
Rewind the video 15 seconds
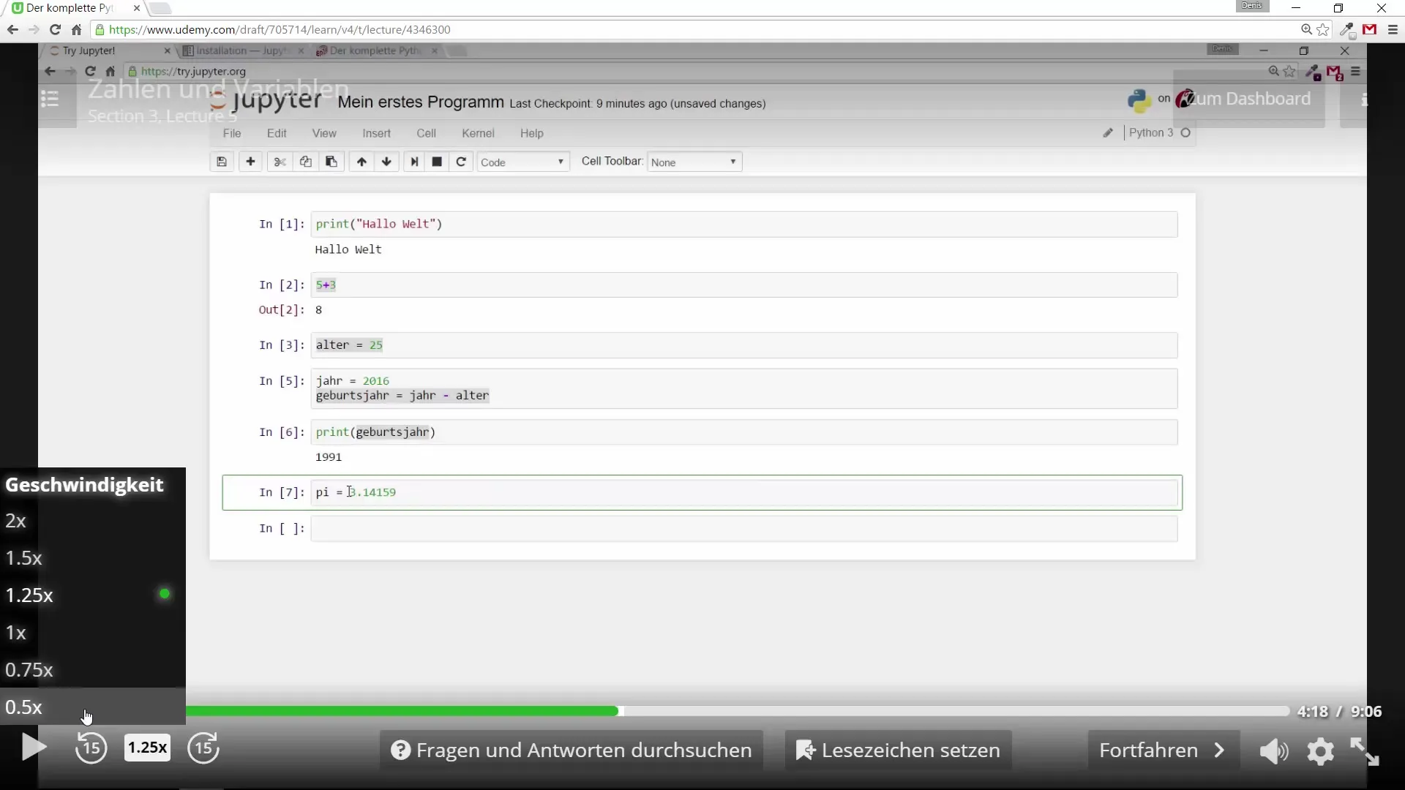tap(91, 748)
